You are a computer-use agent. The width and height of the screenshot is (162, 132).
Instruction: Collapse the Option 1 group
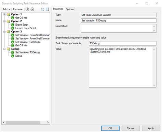pyautogui.click(x=4, y=14)
